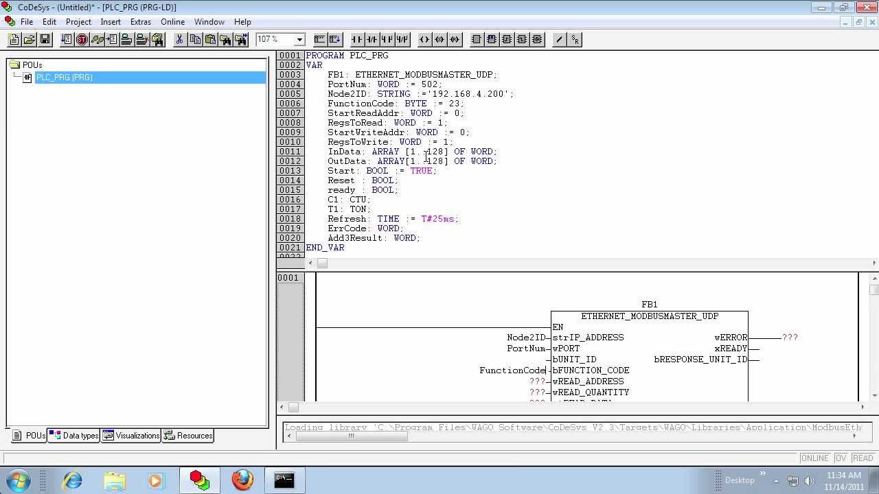Screen dimensions: 879x494
Task: Click the Toggle breakpoint toolbar icon
Action: 112,40
